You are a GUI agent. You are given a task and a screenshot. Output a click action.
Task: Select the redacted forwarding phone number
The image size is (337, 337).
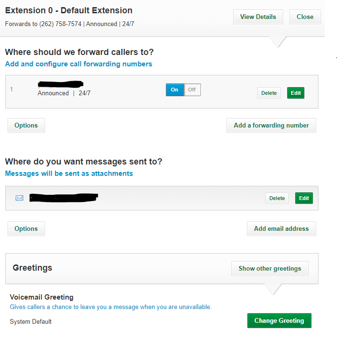pyautogui.click(x=61, y=84)
